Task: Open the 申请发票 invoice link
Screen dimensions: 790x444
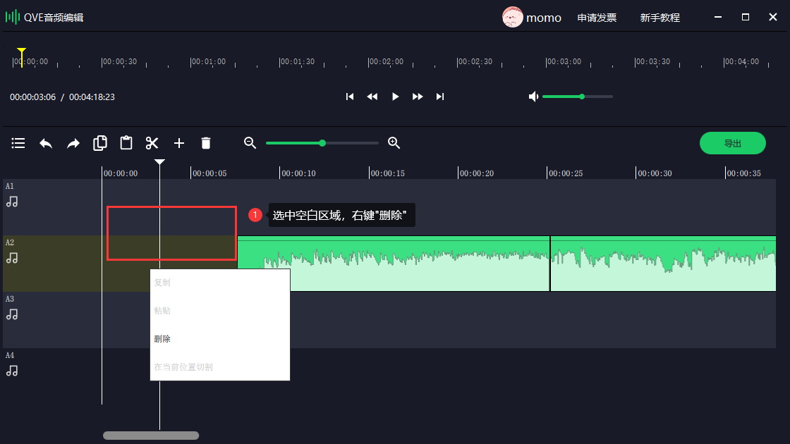Action: 597,18
